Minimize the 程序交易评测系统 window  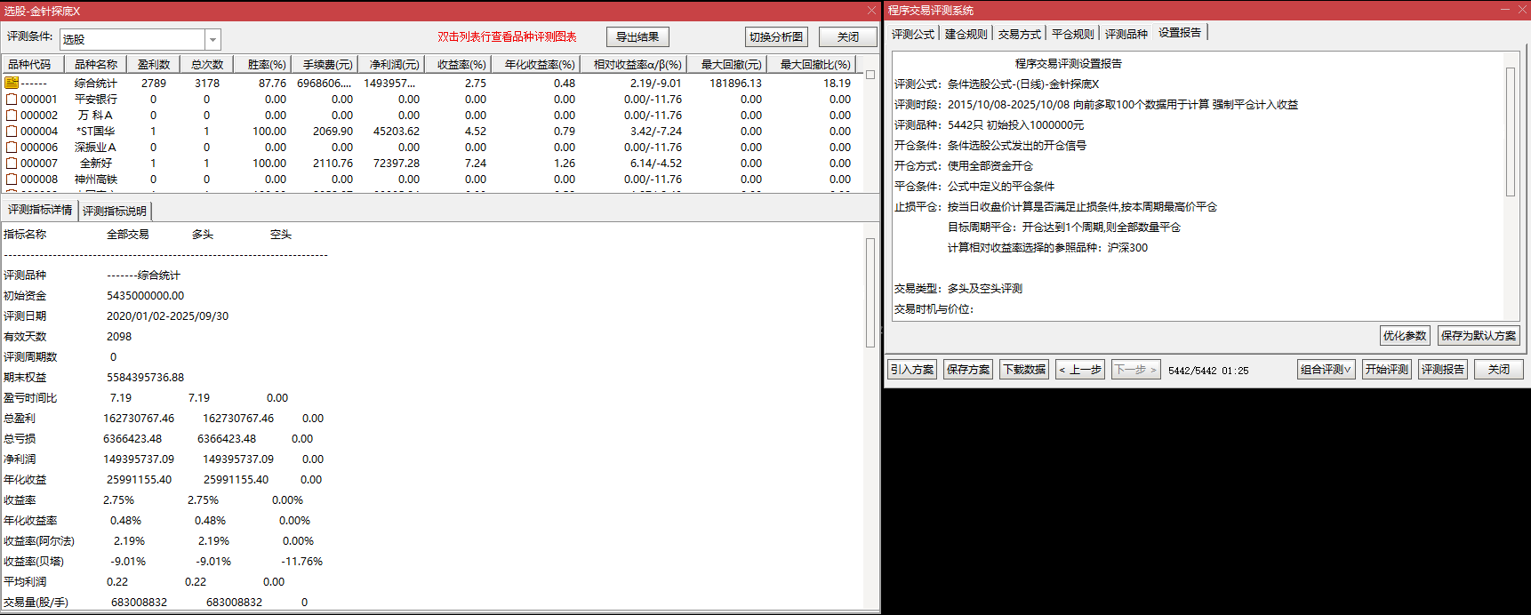[1505, 10]
